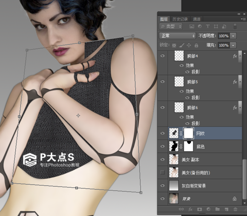Click the 底色 layer mask thumbnail

pyautogui.click(x=189, y=146)
